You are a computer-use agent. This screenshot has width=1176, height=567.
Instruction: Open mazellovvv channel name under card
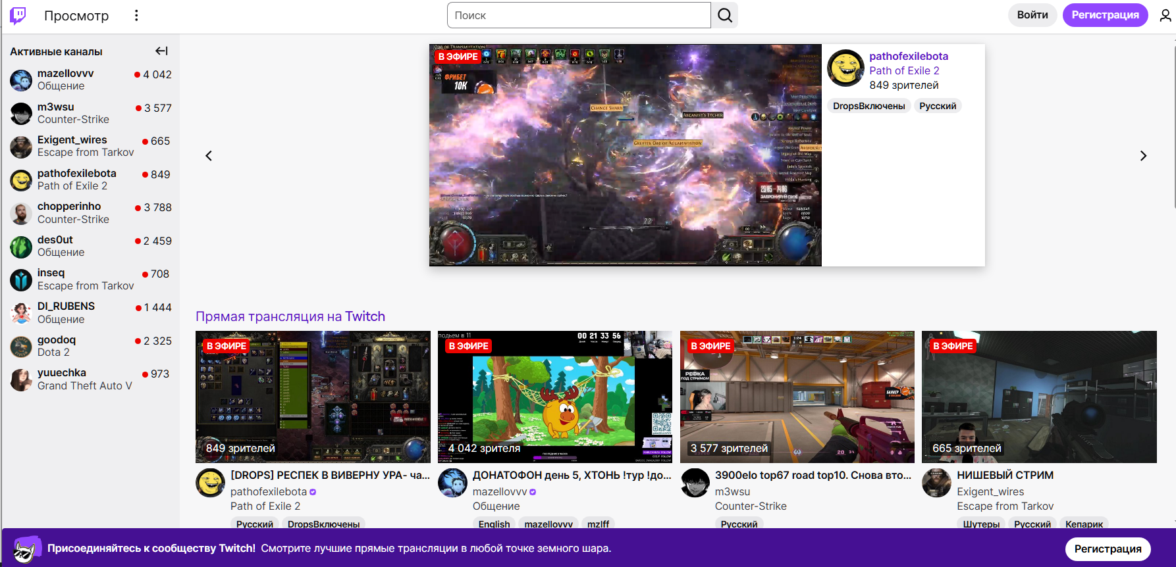[500, 491]
